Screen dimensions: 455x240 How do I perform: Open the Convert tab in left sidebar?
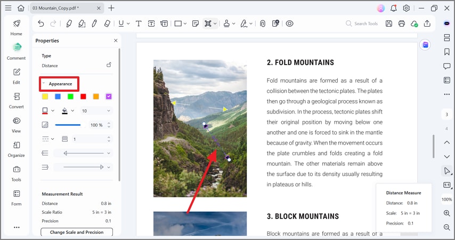click(16, 100)
